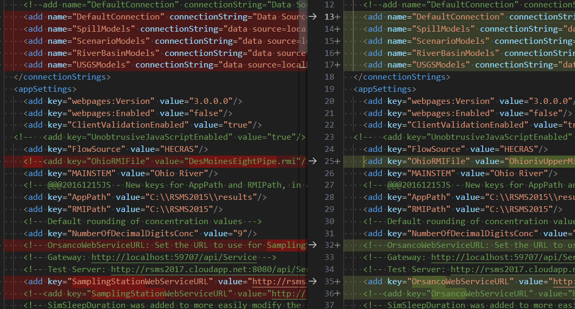
Task: Click line number 19 in the gutter
Action: coord(329,89)
